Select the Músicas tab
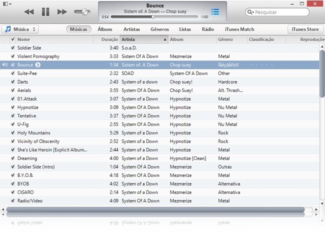The width and height of the screenshot is (325, 233). 78,29
